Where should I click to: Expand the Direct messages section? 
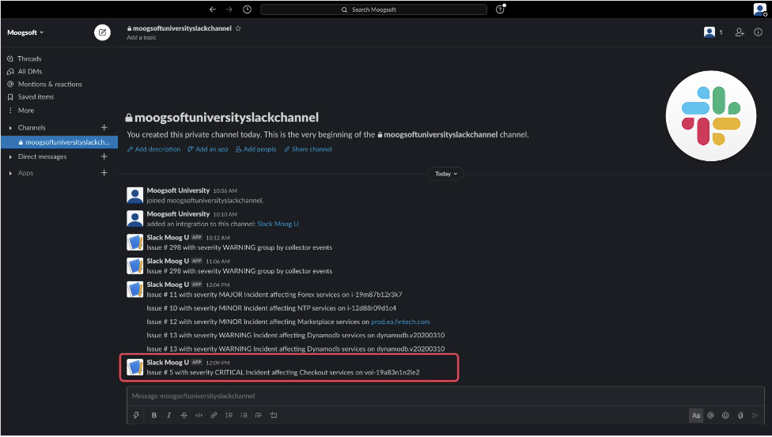click(x=10, y=157)
